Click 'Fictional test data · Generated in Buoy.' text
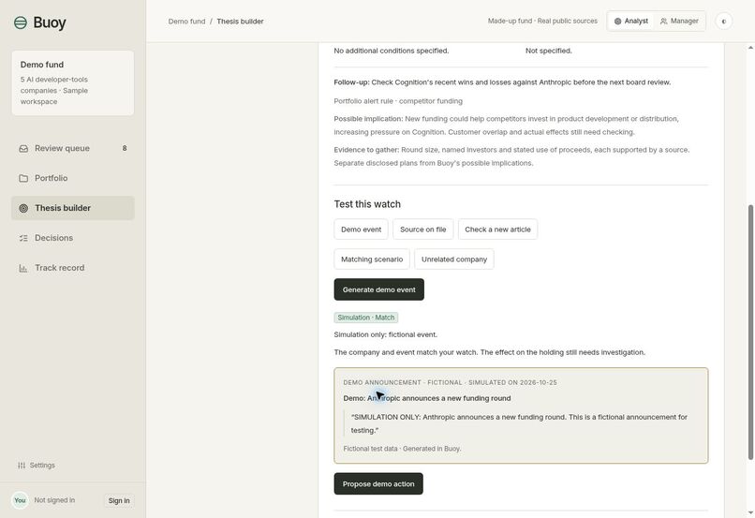The width and height of the screenshot is (755, 518). [402, 449]
